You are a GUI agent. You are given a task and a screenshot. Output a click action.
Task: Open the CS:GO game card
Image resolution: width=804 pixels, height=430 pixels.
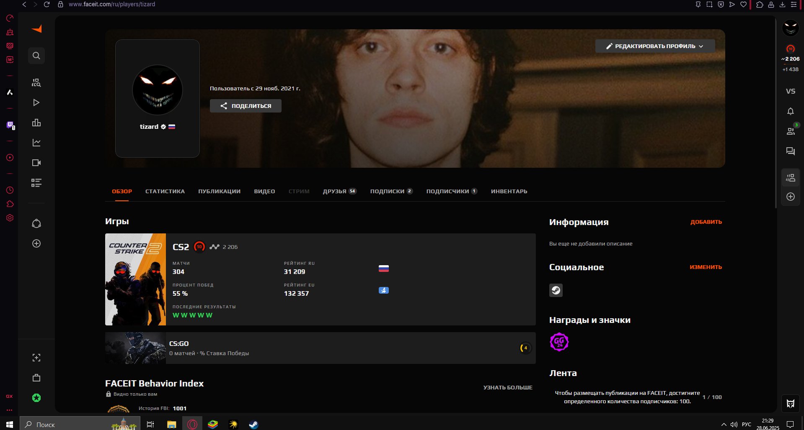(321, 348)
